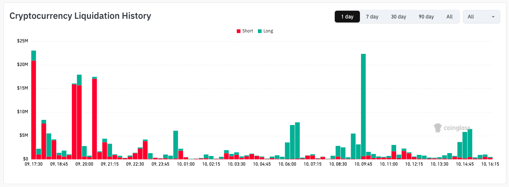Click the $25M y-axis label
The image size is (509, 187).
(23, 41)
